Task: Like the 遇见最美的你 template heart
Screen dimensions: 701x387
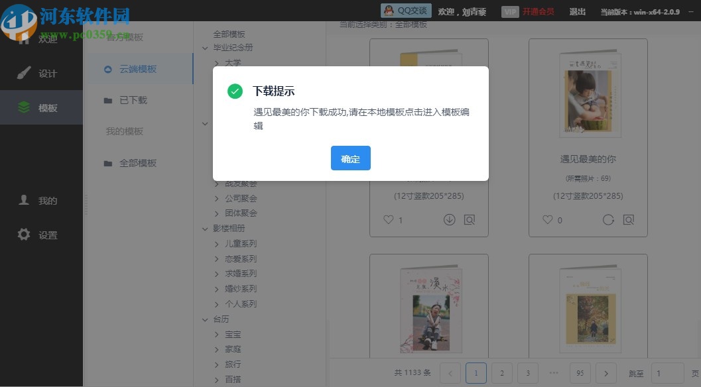Action: pos(547,219)
